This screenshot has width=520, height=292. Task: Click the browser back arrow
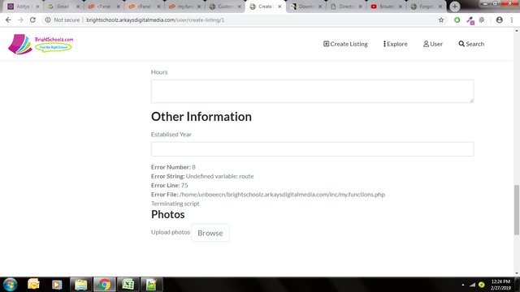[8, 19]
